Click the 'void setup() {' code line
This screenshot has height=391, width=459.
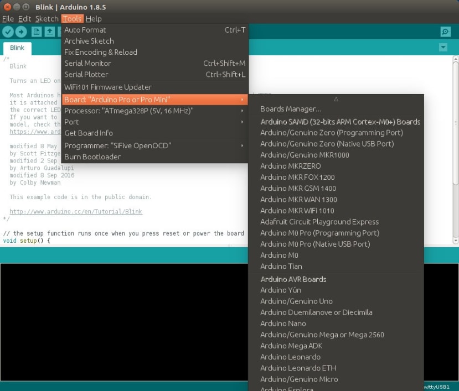27,241
